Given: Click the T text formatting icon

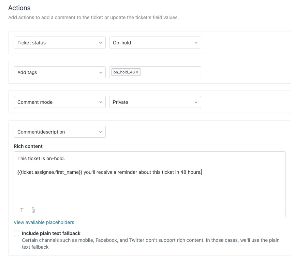Looking at the screenshot, I should 21,210.
